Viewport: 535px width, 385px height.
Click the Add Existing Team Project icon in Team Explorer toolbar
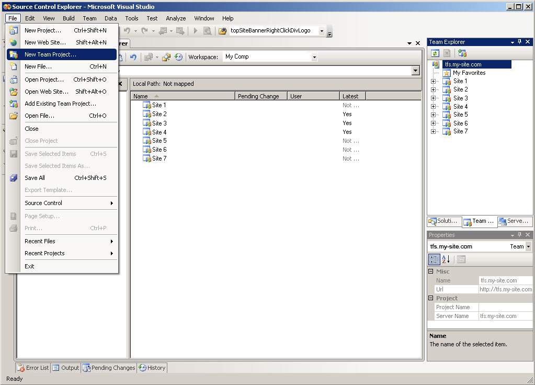pos(462,53)
